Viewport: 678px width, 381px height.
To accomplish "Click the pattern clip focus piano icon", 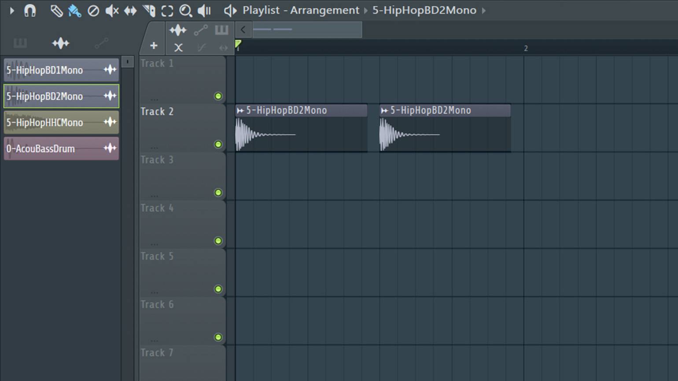I will click(x=221, y=30).
